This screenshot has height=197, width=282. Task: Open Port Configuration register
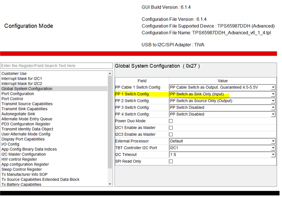[x=18, y=93]
